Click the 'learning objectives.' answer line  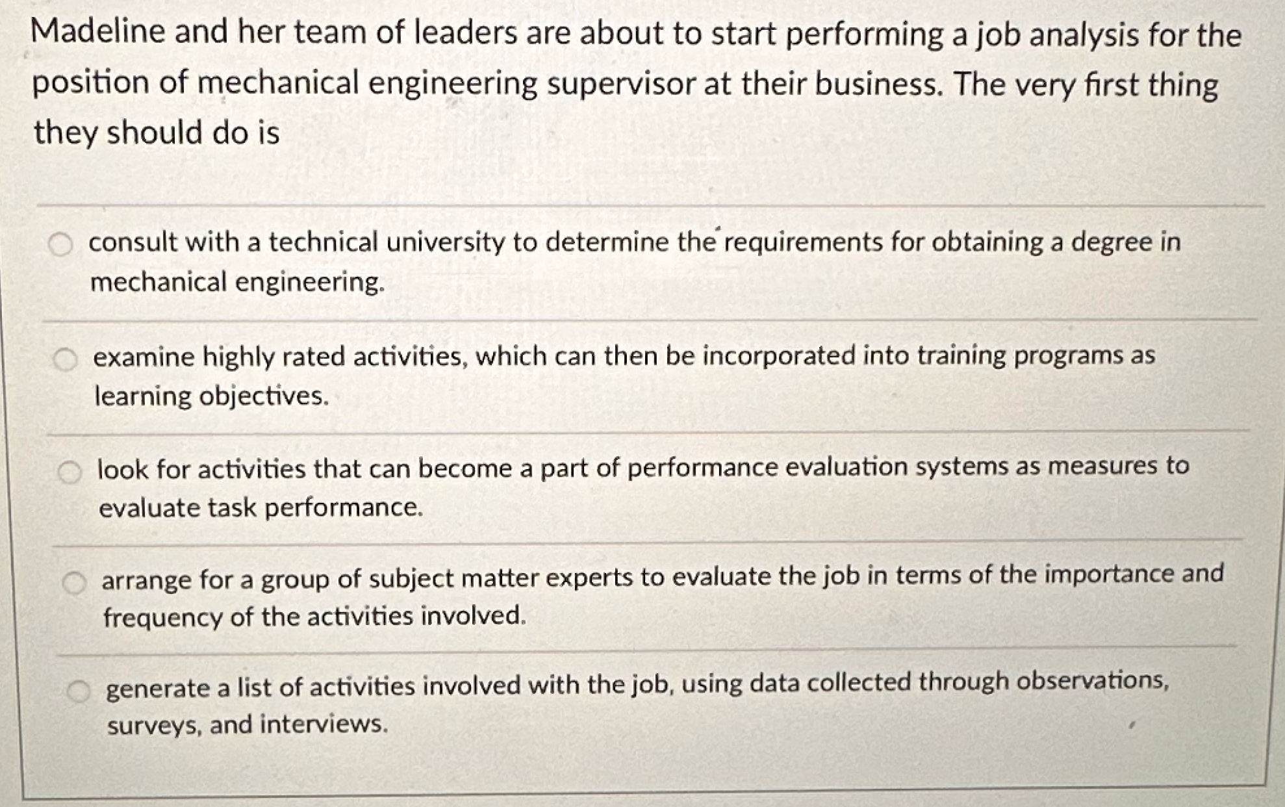click(212, 396)
